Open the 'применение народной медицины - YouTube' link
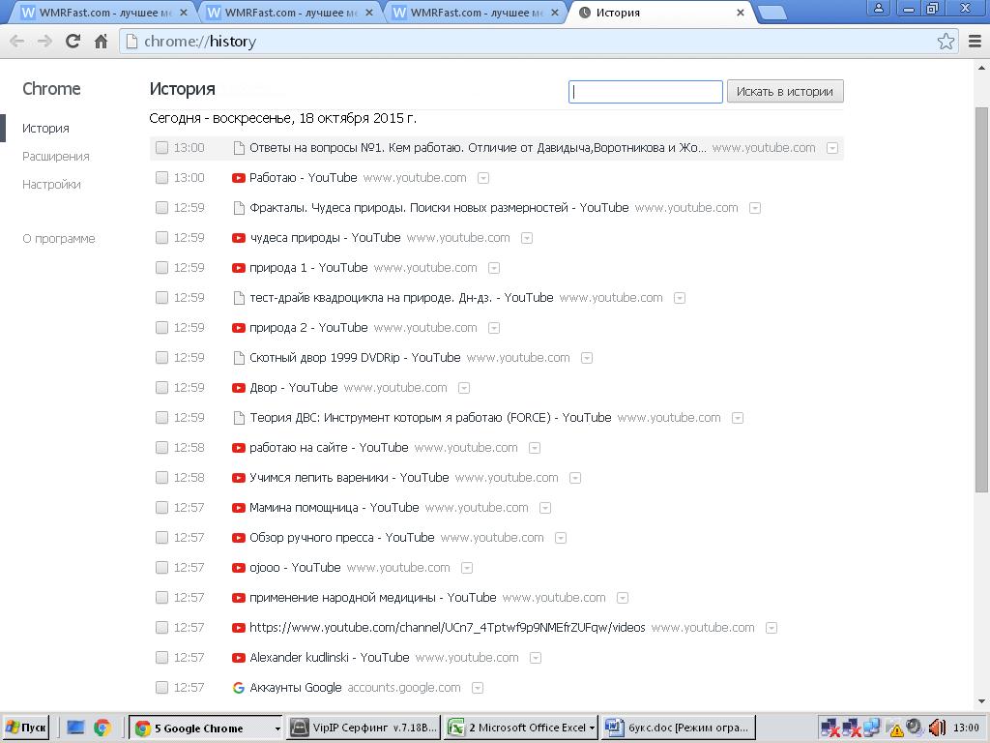Viewport: 990px width, 743px height. pos(372,598)
